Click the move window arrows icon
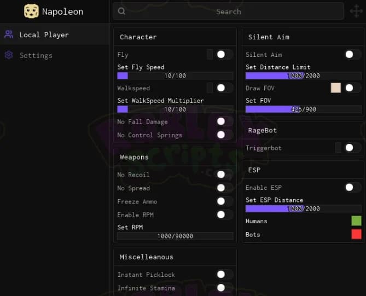This screenshot has height=296, width=366. click(356, 11)
